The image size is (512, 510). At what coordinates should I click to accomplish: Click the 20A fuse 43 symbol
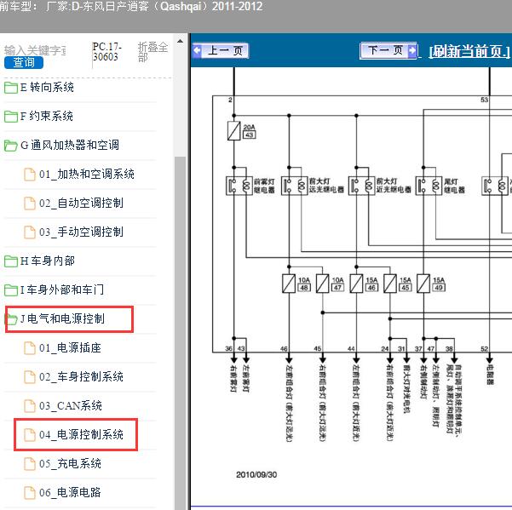tap(233, 131)
